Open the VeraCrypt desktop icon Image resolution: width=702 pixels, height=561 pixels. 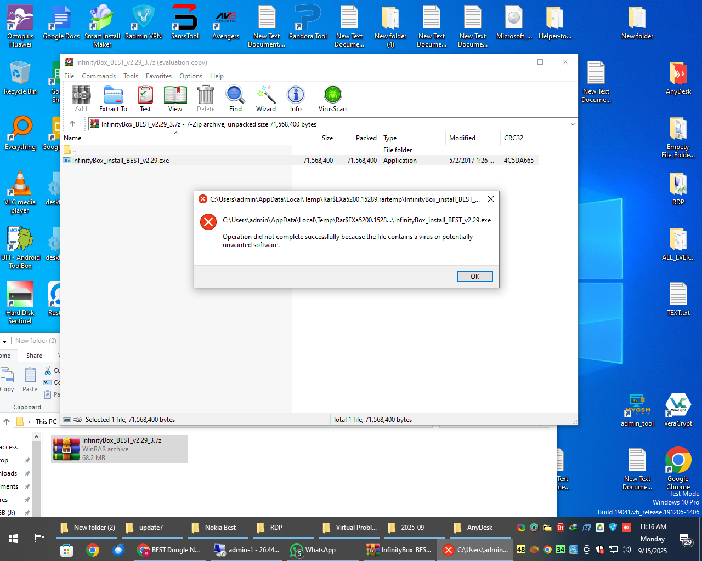coord(678,410)
